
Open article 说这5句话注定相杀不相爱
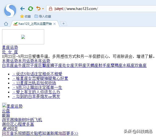[x=37, y=74]
